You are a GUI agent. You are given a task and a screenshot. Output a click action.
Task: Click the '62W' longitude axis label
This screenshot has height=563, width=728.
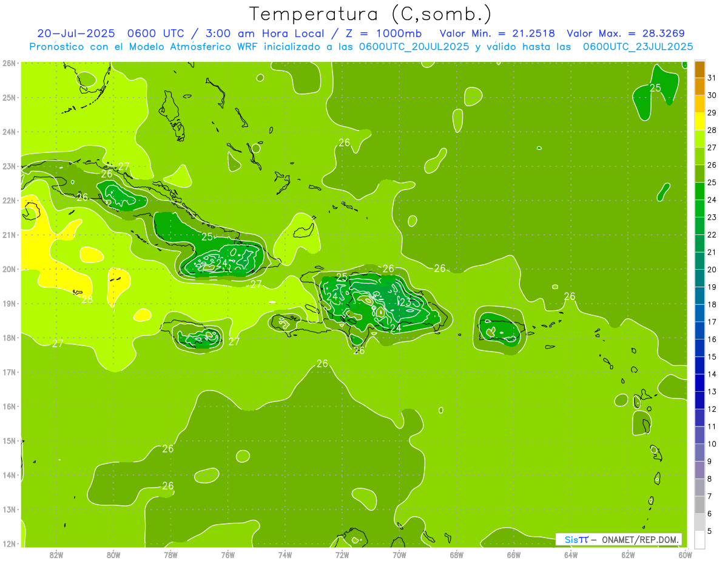click(628, 554)
